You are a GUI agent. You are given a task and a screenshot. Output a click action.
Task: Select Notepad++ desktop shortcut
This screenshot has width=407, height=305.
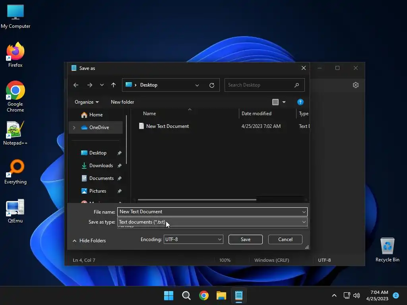point(16,133)
